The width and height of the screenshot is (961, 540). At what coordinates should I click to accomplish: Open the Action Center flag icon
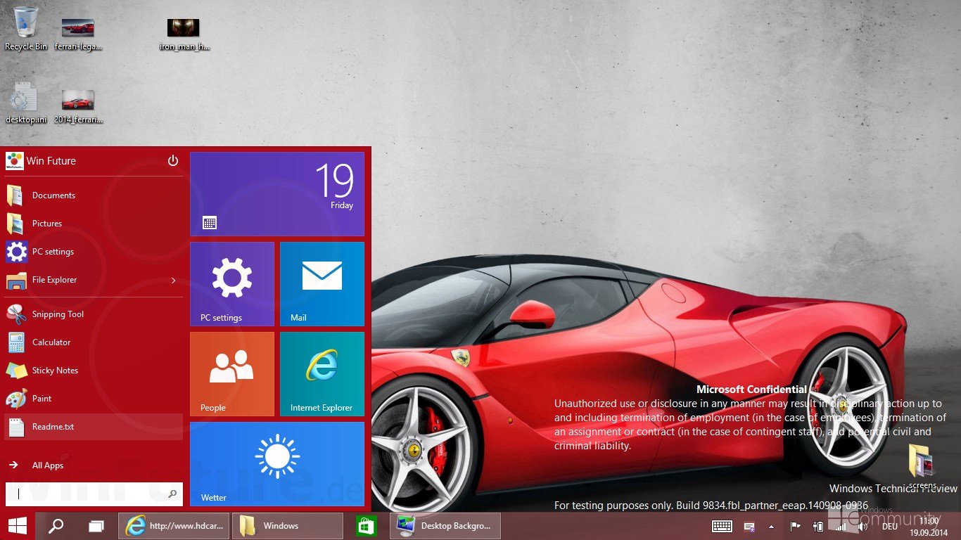point(796,526)
